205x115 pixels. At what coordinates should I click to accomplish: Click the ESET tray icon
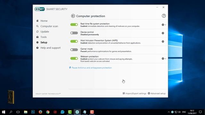[172, 112]
